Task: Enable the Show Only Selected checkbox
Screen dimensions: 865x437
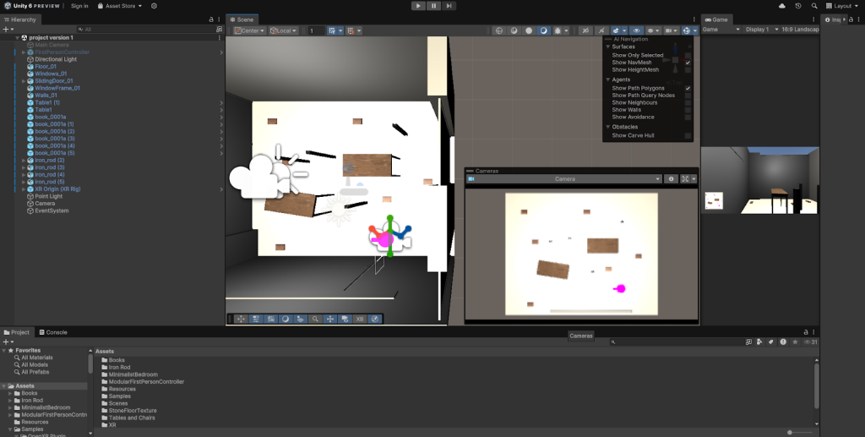Action: point(688,55)
